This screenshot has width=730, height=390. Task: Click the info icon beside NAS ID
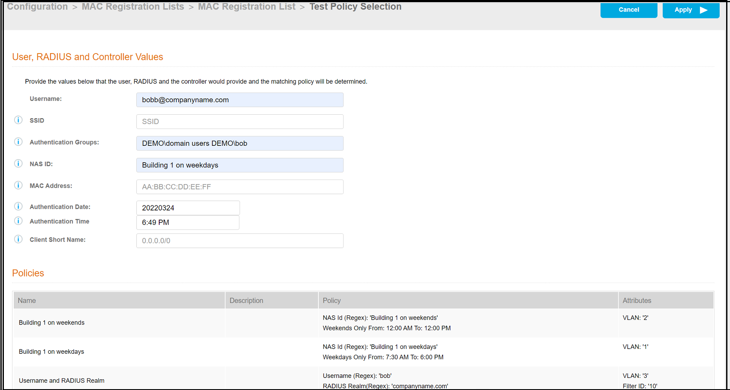click(18, 164)
